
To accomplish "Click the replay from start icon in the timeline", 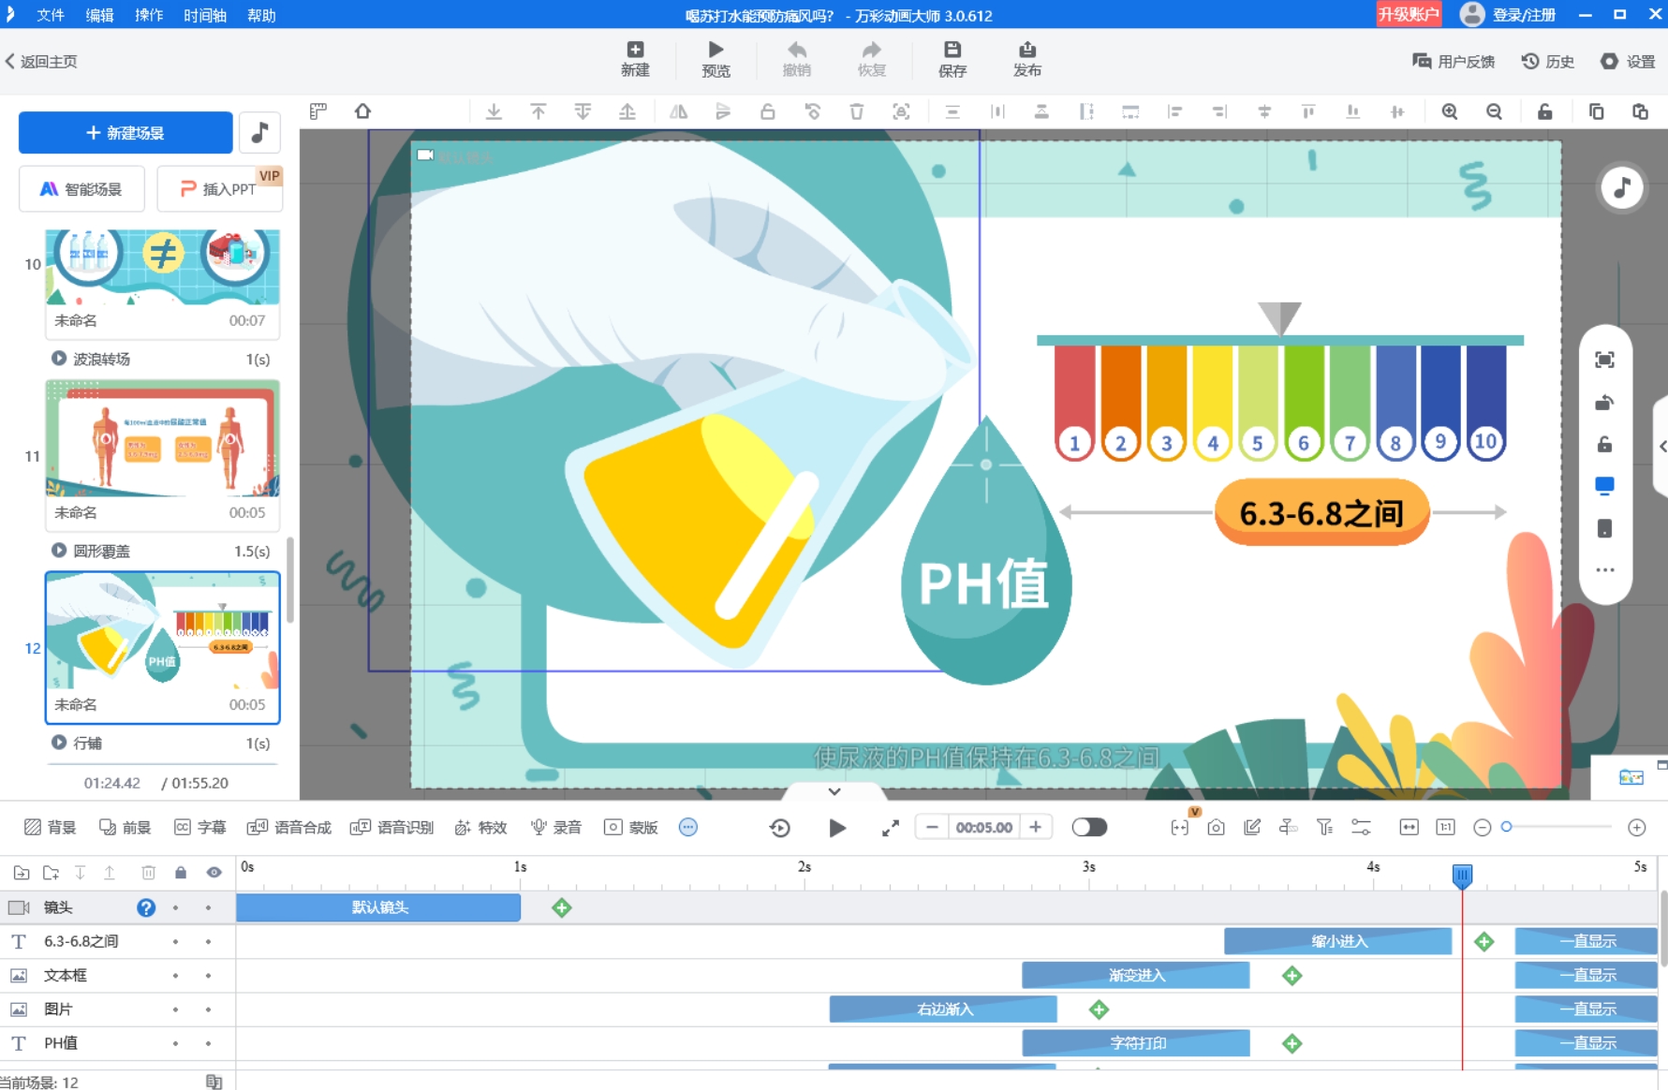I will pos(779,828).
